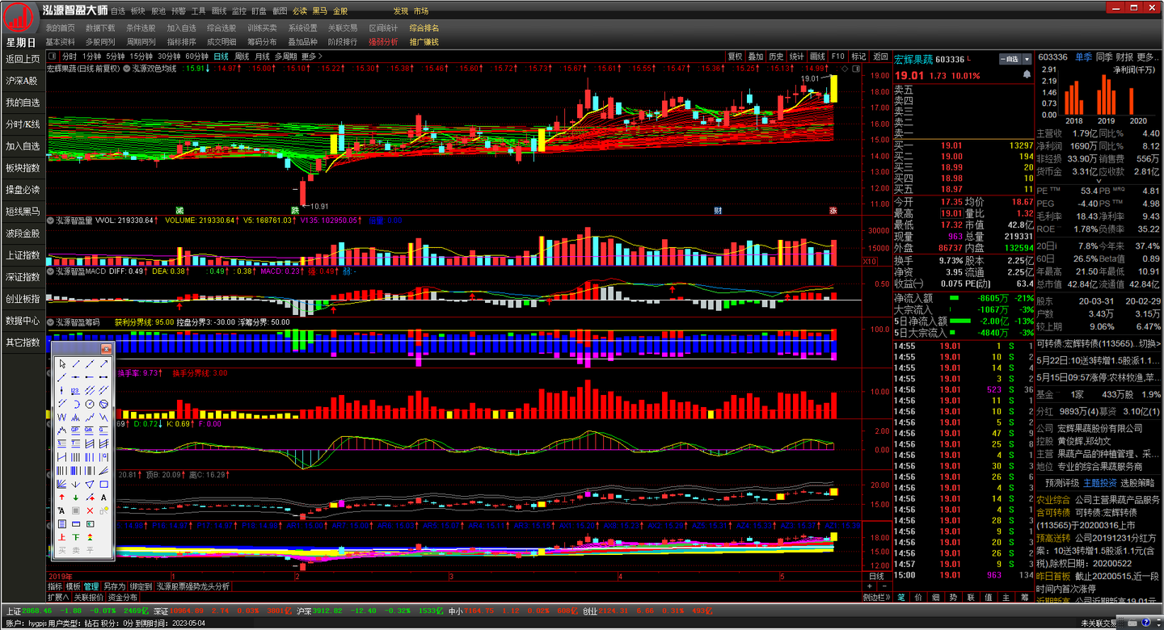
Task: Expand 扩展∧ at bottom left
Action: point(58,597)
